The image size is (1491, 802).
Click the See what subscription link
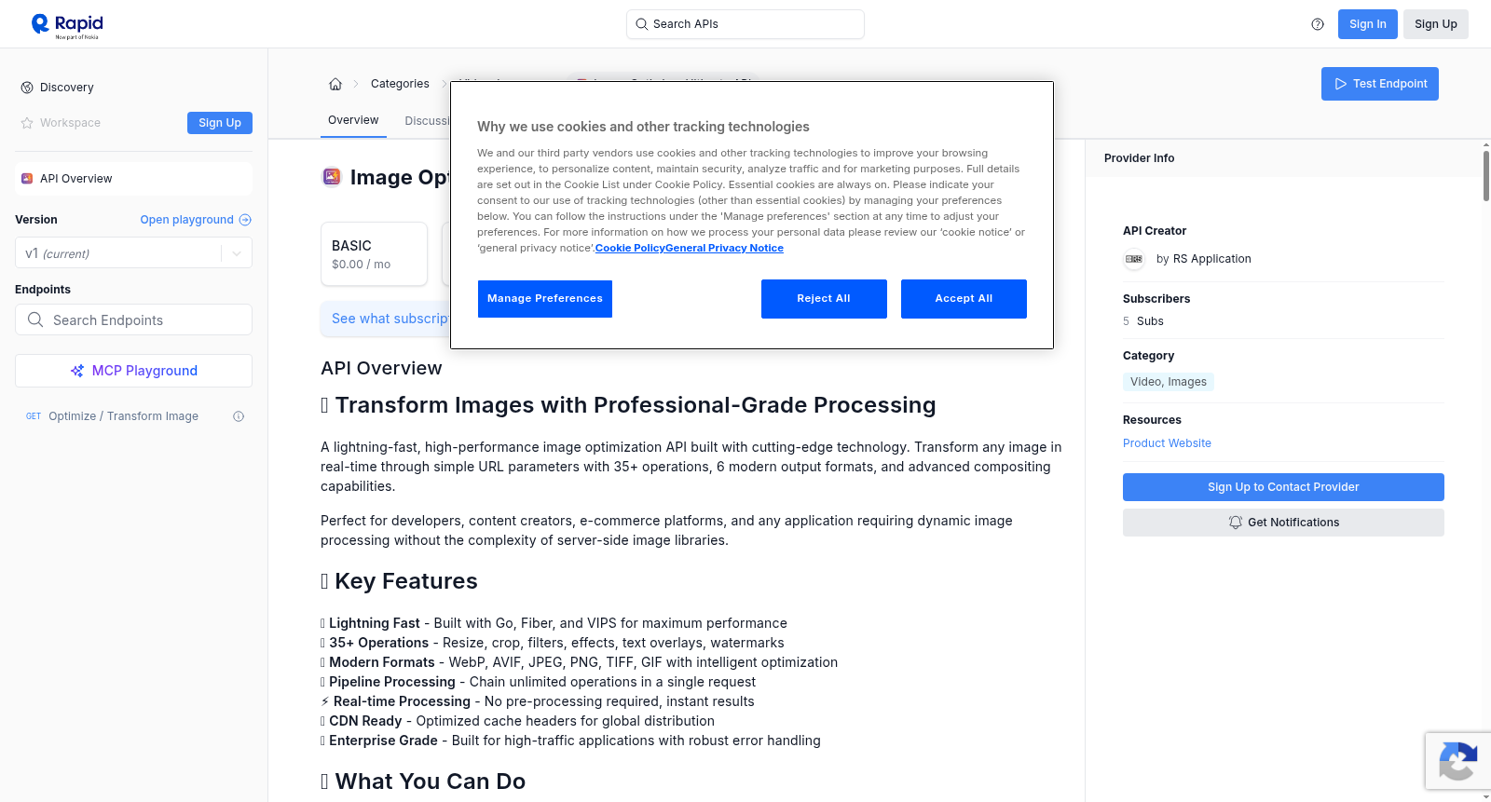coord(390,319)
